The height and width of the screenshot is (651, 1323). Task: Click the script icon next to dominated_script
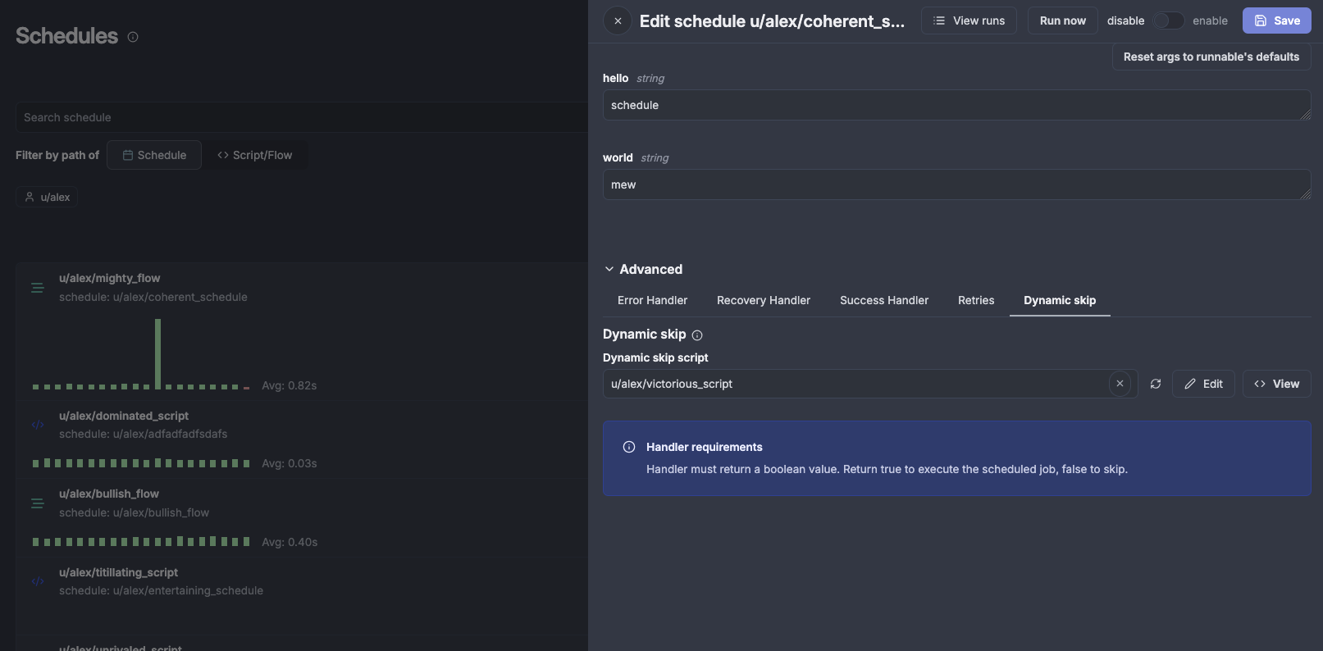coord(38,425)
